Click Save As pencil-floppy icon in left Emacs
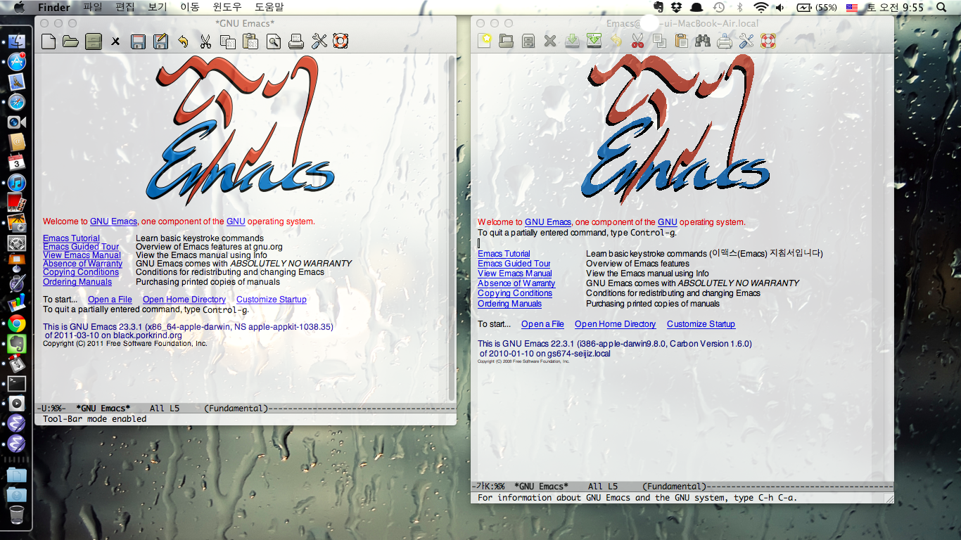 (x=161, y=41)
